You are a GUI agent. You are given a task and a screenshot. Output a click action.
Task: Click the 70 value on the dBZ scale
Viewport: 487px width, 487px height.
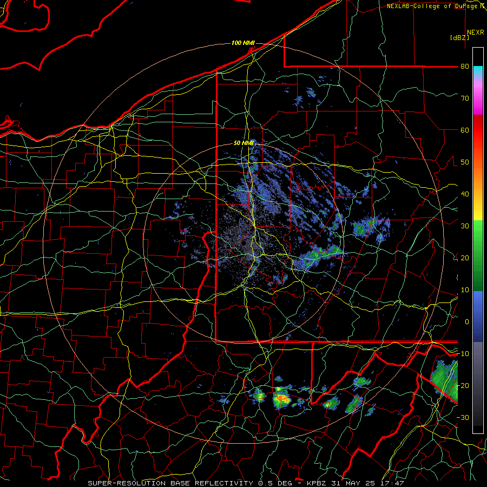(465, 98)
